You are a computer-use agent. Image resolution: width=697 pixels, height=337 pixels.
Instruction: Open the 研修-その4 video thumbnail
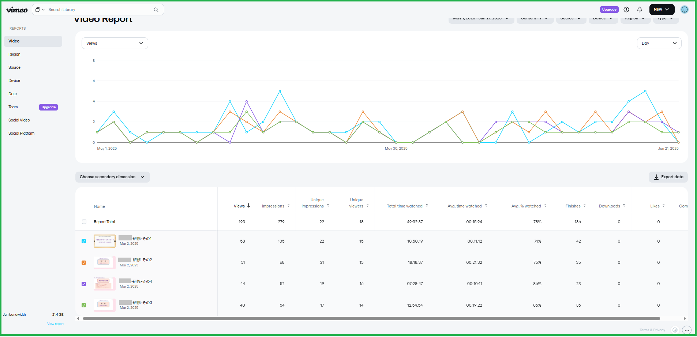105,284
